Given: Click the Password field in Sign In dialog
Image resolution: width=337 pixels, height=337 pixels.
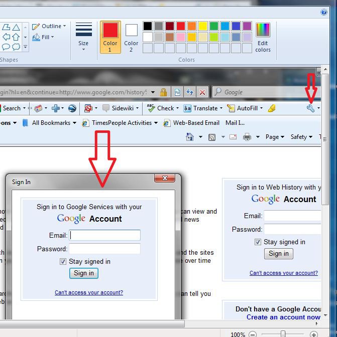Looking at the screenshot, I should (x=105, y=249).
